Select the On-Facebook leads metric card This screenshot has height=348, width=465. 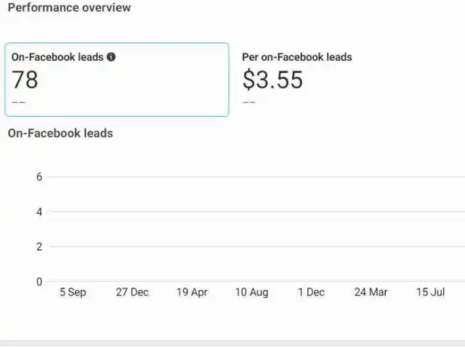[117, 80]
